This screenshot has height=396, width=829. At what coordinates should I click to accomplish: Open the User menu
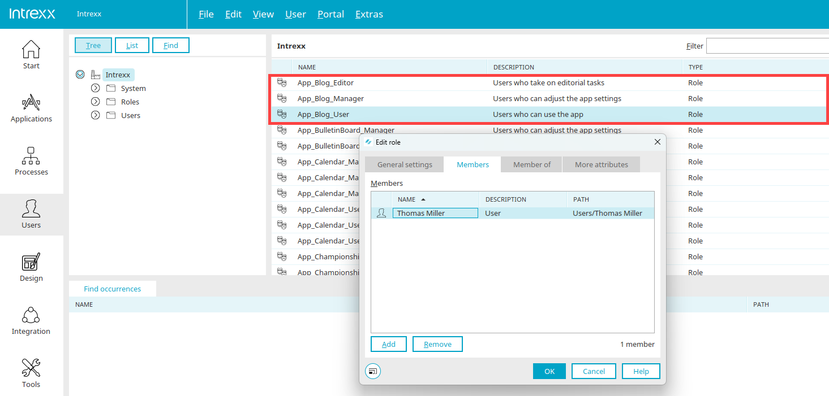click(295, 14)
